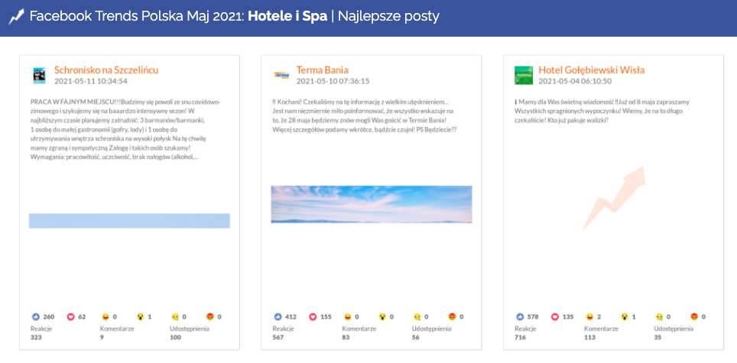Click the wow emoji on Schronisko post

click(x=140, y=316)
